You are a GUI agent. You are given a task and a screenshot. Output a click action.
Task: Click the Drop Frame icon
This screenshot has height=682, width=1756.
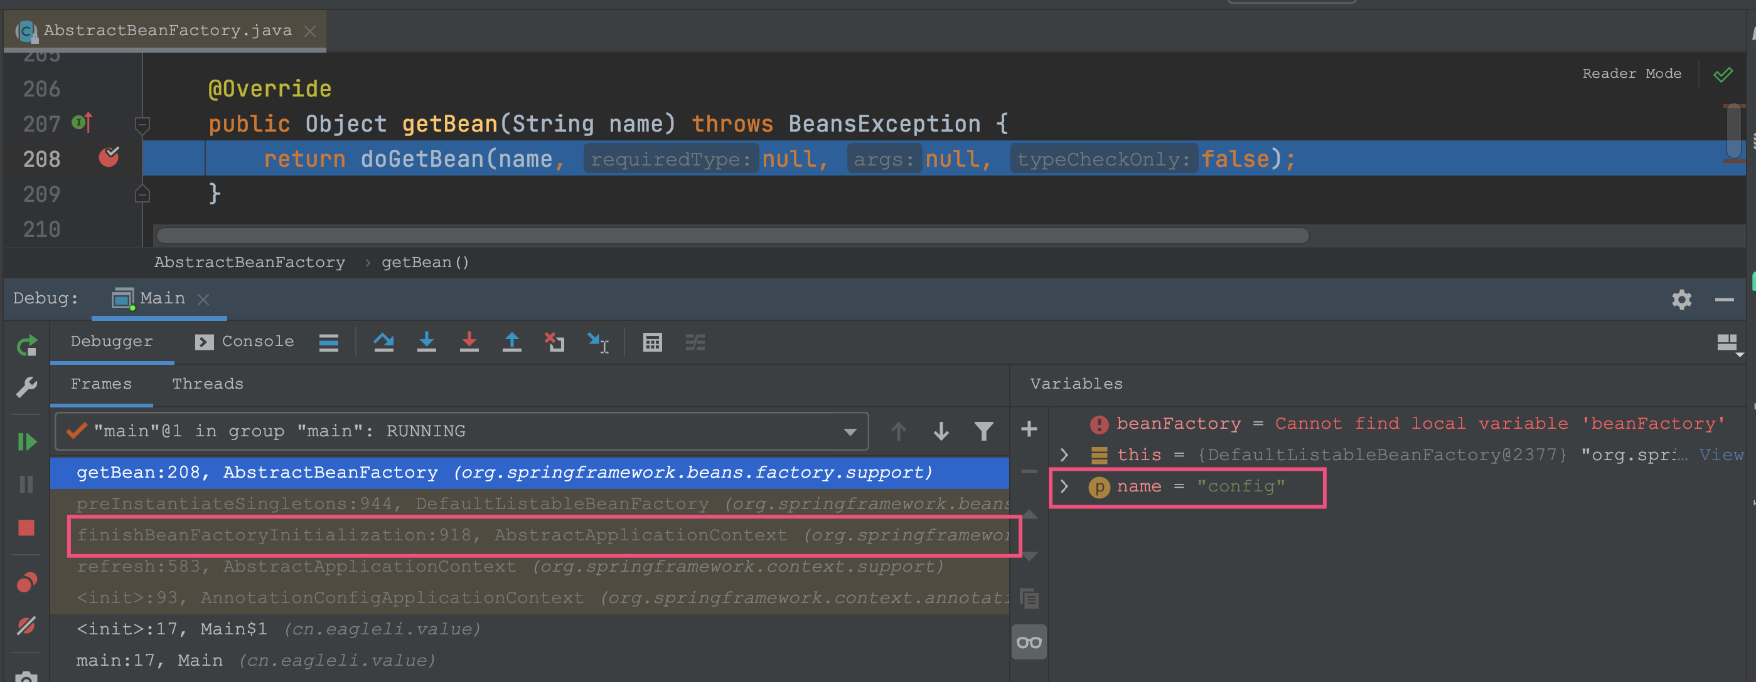point(554,342)
